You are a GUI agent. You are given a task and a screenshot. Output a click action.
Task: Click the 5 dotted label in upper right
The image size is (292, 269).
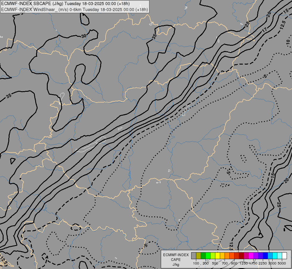(x=265, y=76)
